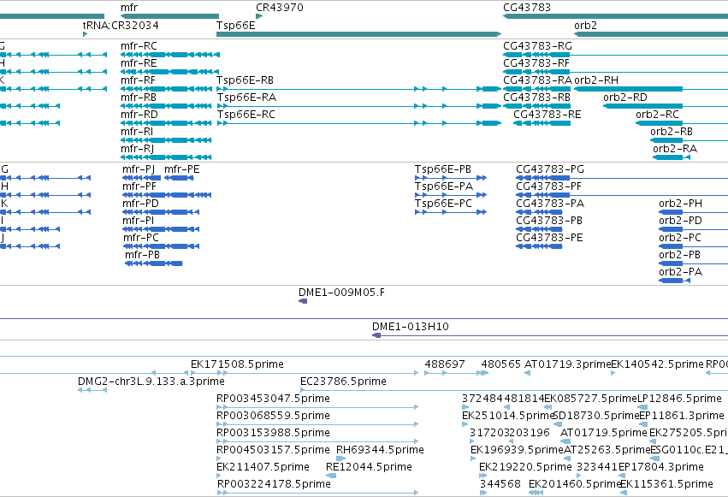
Task: Click the RP003153988.5prime alignment
Action: (x=317, y=441)
